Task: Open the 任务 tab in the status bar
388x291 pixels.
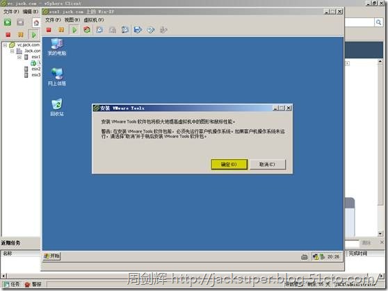Action: click(12, 284)
